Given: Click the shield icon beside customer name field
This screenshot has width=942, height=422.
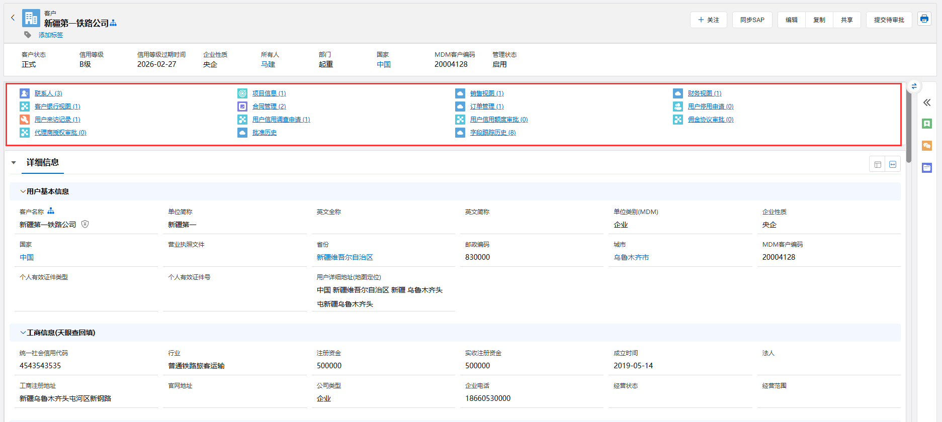Looking at the screenshot, I should point(85,225).
